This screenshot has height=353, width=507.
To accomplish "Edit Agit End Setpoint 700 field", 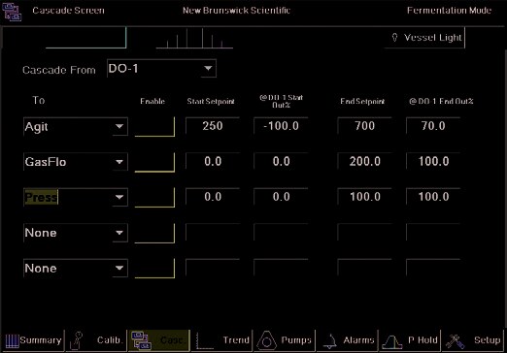I will click(x=364, y=126).
